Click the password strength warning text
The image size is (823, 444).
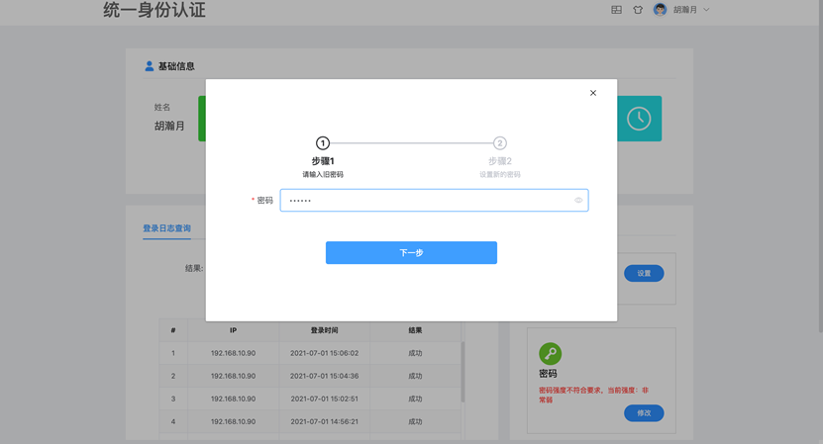tap(593, 395)
